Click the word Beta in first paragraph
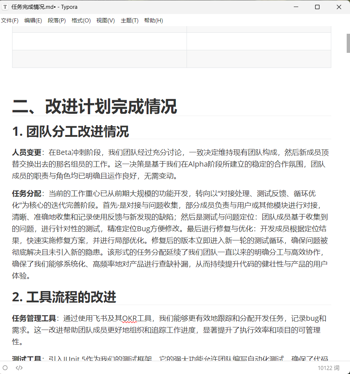 point(64,152)
